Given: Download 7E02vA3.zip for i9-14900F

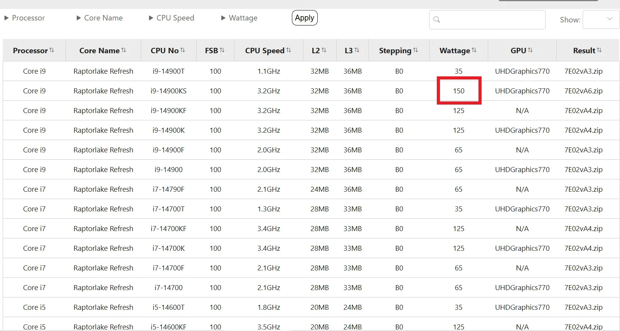Looking at the screenshot, I should pos(583,150).
